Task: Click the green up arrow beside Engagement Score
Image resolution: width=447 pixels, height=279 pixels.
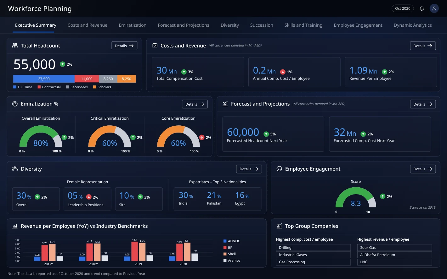Action: click(x=382, y=196)
